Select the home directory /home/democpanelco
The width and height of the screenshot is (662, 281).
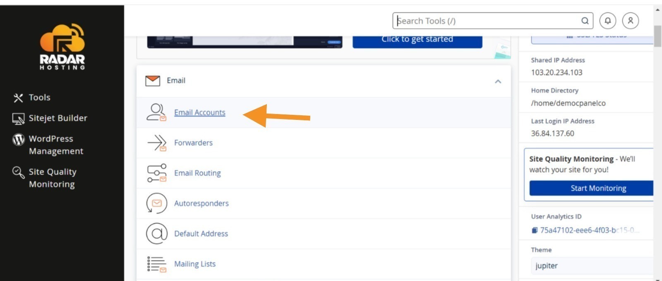tap(568, 103)
